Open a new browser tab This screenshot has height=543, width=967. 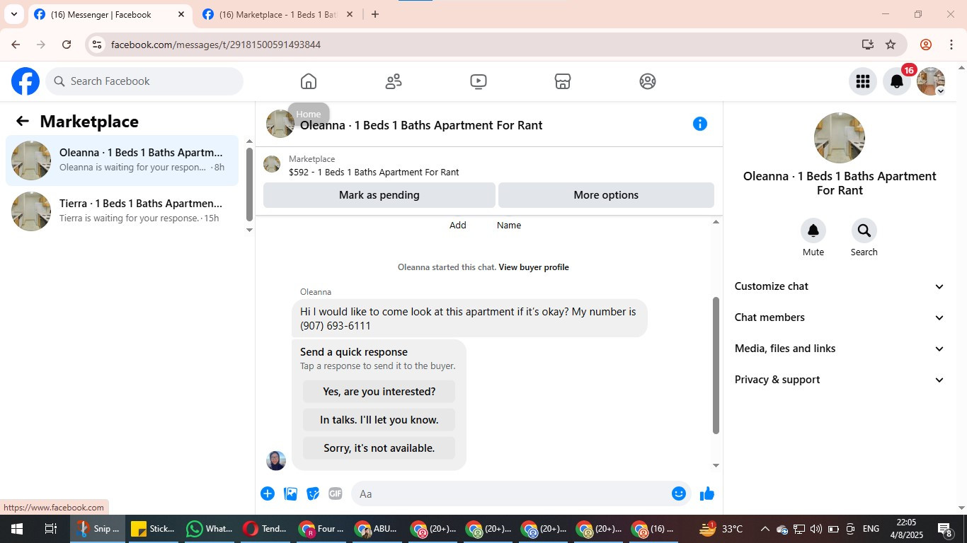point(375,14)
